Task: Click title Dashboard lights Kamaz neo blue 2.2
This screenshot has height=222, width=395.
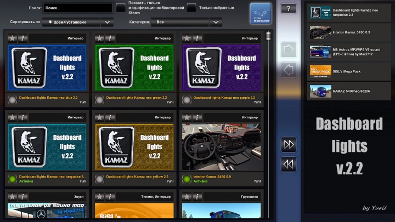Action: pos(48,98)
